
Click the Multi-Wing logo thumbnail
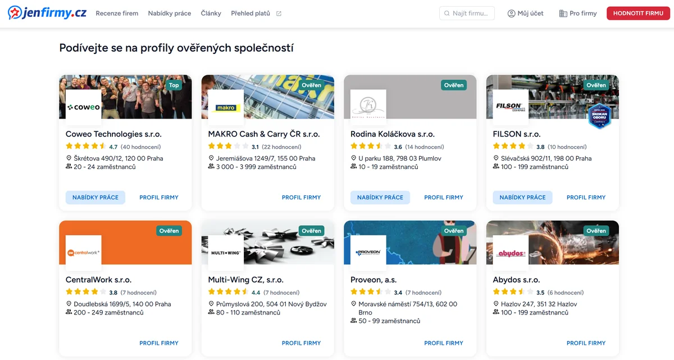tap(226, 253)
